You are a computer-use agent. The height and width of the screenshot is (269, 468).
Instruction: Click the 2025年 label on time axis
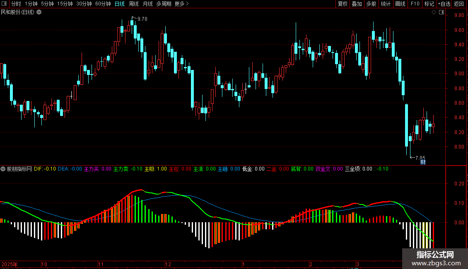[10, 264]
